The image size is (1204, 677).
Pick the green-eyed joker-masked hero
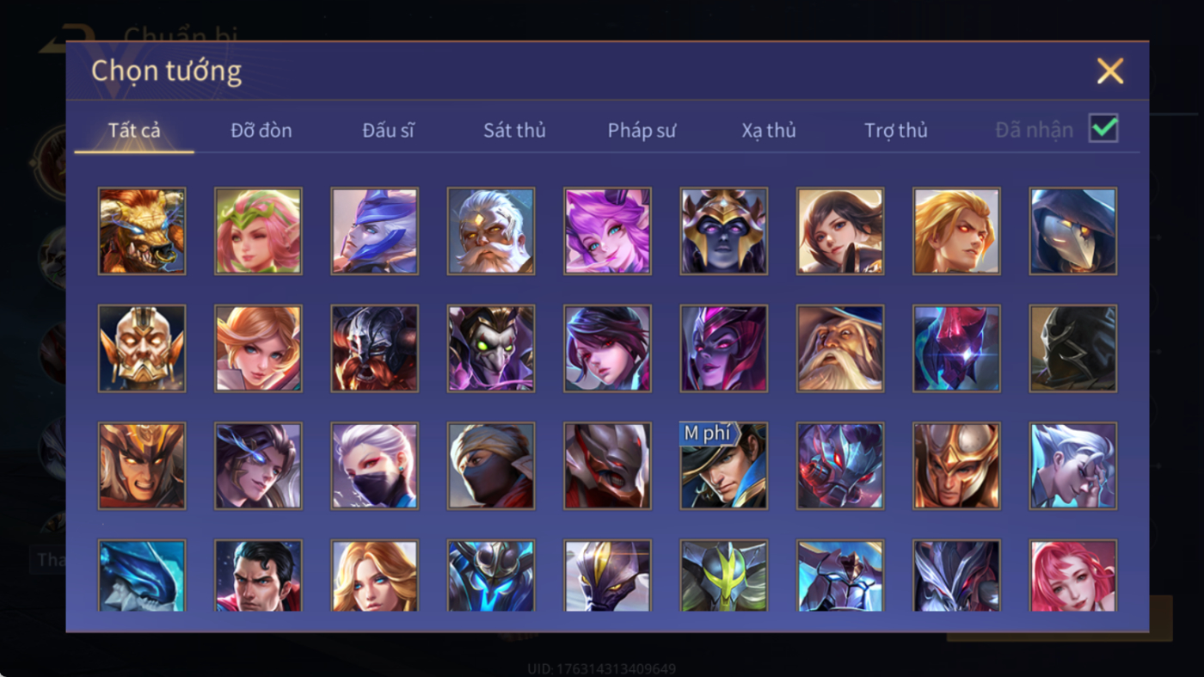tap(491, 348)
